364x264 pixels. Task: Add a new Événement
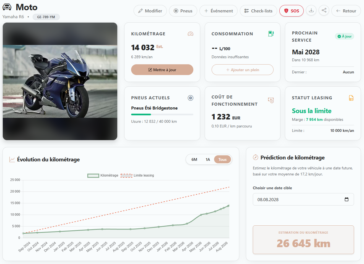pyautogui.click(x=219, y=11)
